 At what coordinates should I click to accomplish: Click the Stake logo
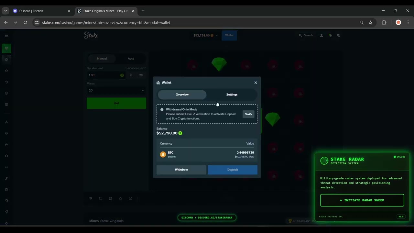click(x=91, y=35)
